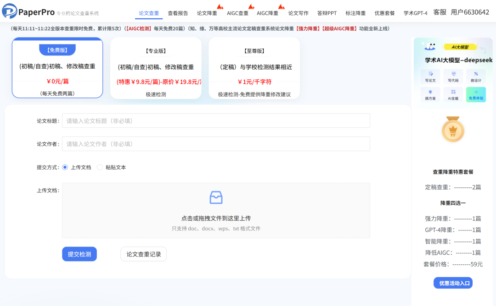Click the PaperPro logo icon
Image resolution: width=496 pixels, height=306 pixels.
(x=10, y=11)
